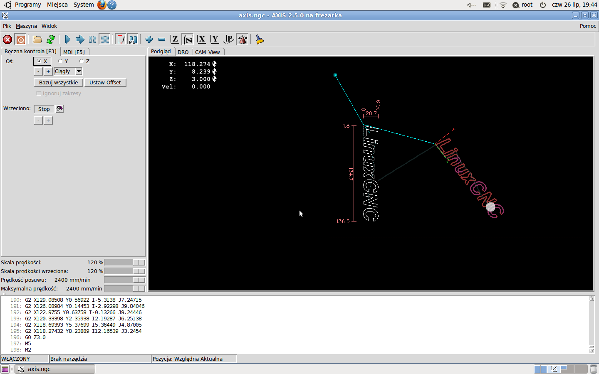Zoom in with the blue plus icon
599x374 pixels.
pos(149,39)
